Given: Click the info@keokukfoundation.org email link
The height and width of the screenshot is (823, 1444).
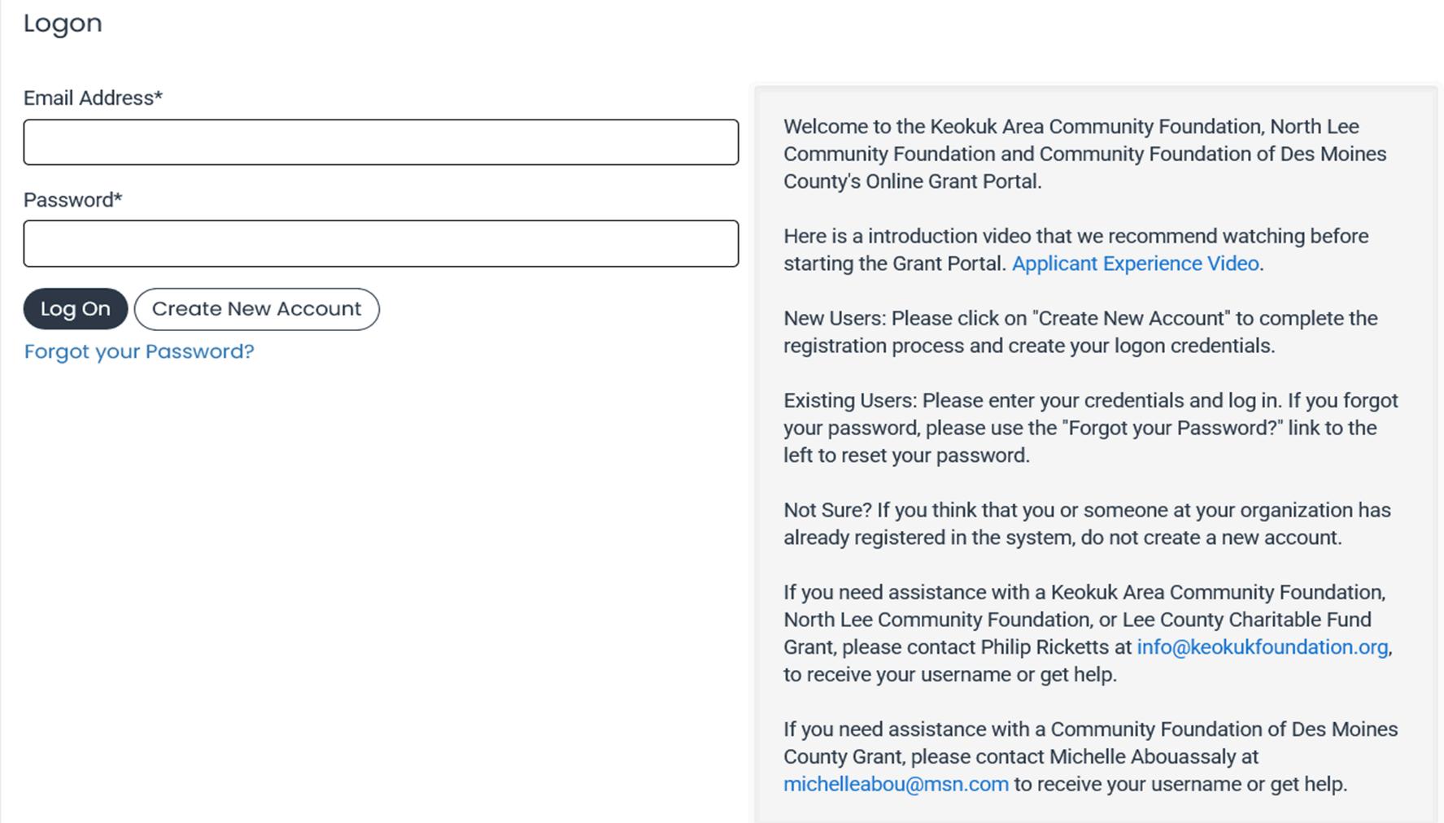Looking at the screenshot, I should point(1262,647).
